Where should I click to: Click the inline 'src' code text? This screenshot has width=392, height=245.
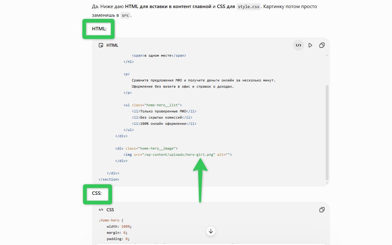[x=125, y=15]
